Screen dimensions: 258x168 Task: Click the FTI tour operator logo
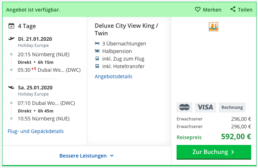click(214, 27)
